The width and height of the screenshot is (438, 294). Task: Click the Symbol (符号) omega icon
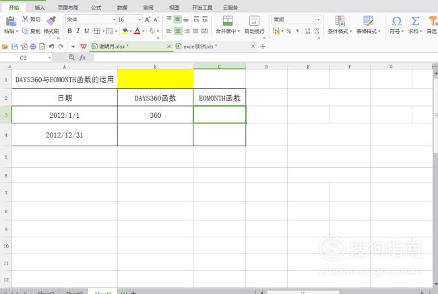coord(397,21)
